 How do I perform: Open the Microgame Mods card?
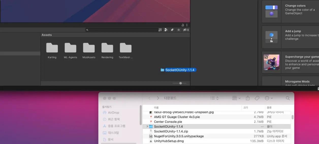(290, 81)
